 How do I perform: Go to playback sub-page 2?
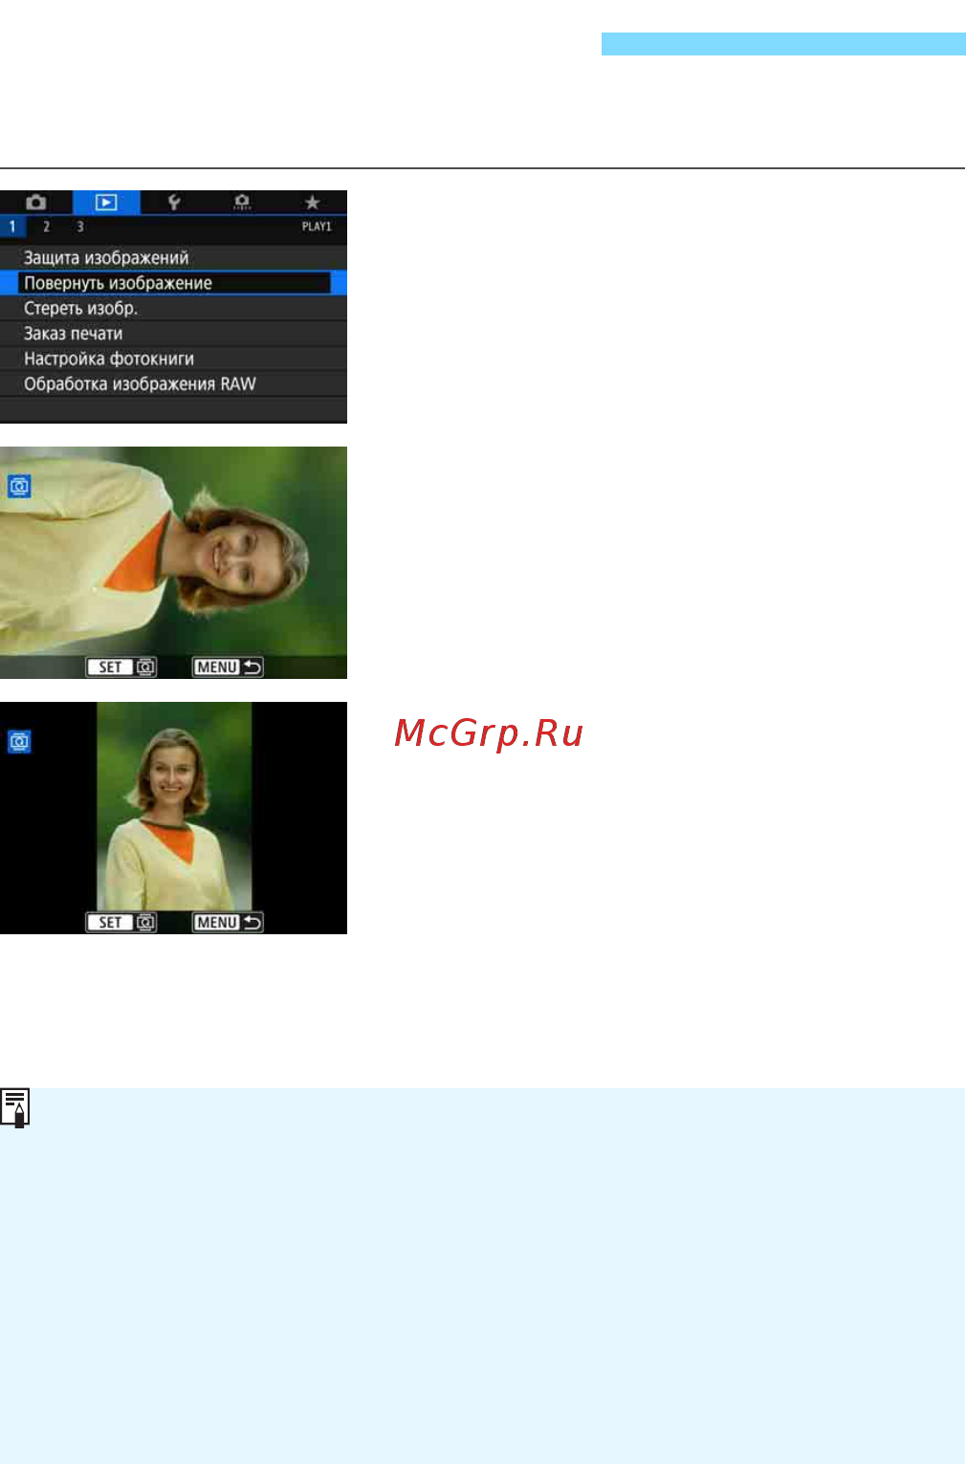coord(46,227)
